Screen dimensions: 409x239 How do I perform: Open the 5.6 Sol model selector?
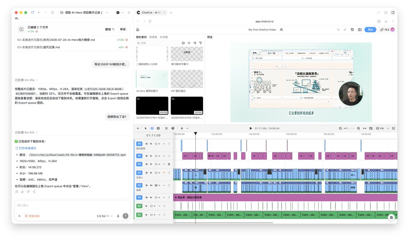point(105,216)
